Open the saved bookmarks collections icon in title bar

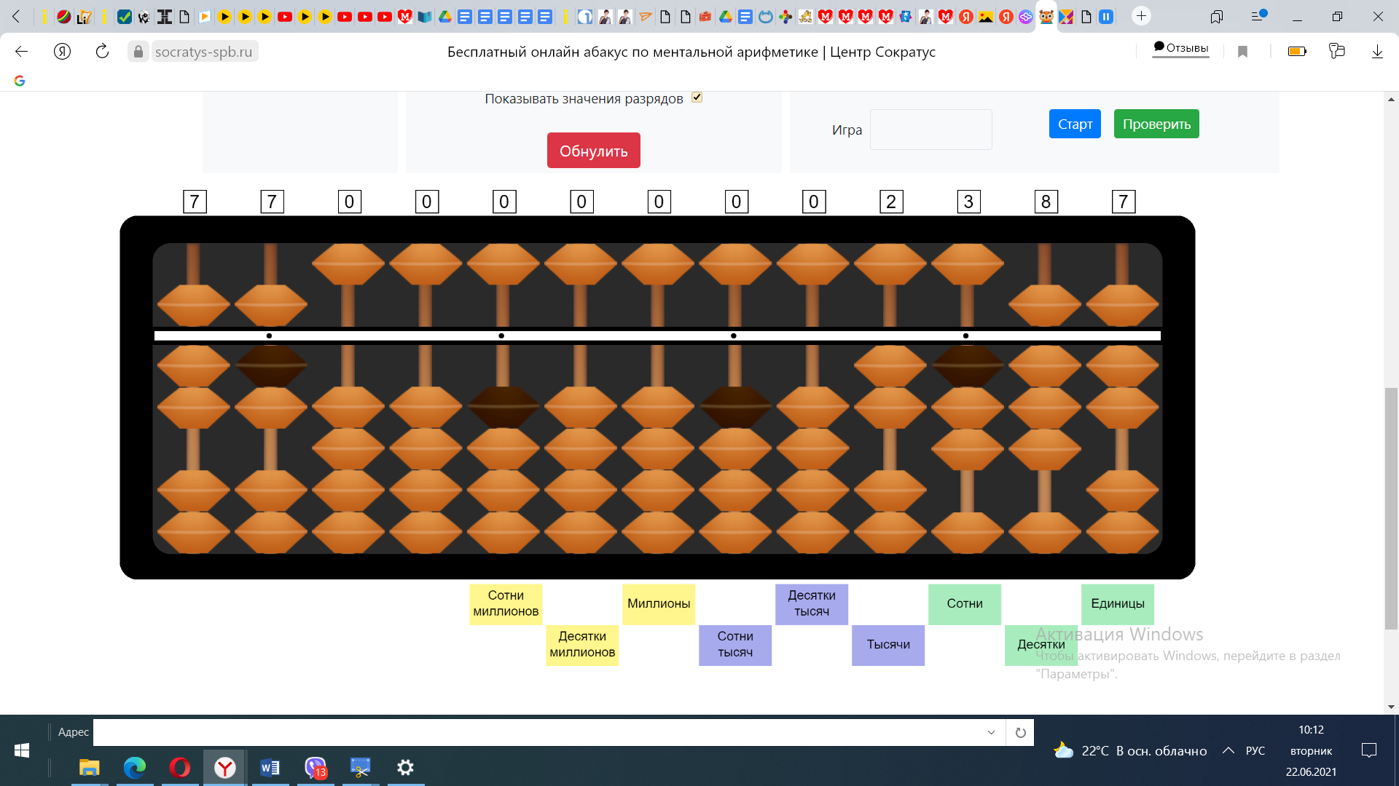(x=1217, y=16)
